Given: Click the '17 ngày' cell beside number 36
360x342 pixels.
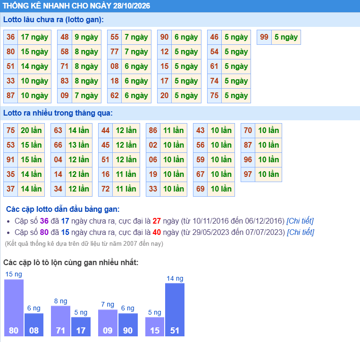Looking at the screenshot, I should pos(34,37).
